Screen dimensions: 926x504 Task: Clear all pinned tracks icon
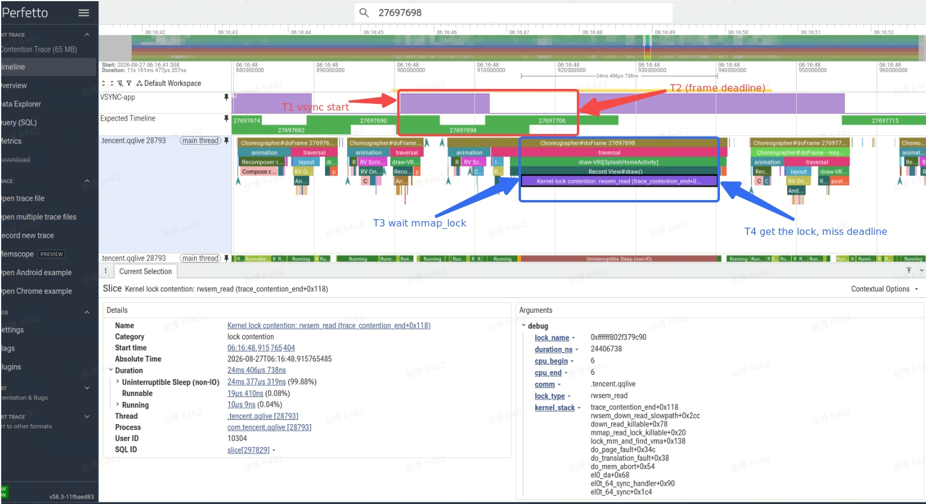pos(120,83)
